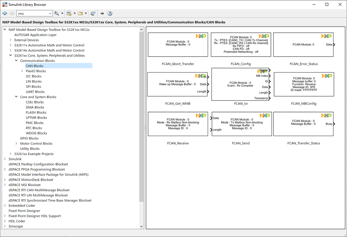The height and width of the screenshot is (237, 347).
Task: Select FLASH Blocks in the tree
Action: (36, 112)
